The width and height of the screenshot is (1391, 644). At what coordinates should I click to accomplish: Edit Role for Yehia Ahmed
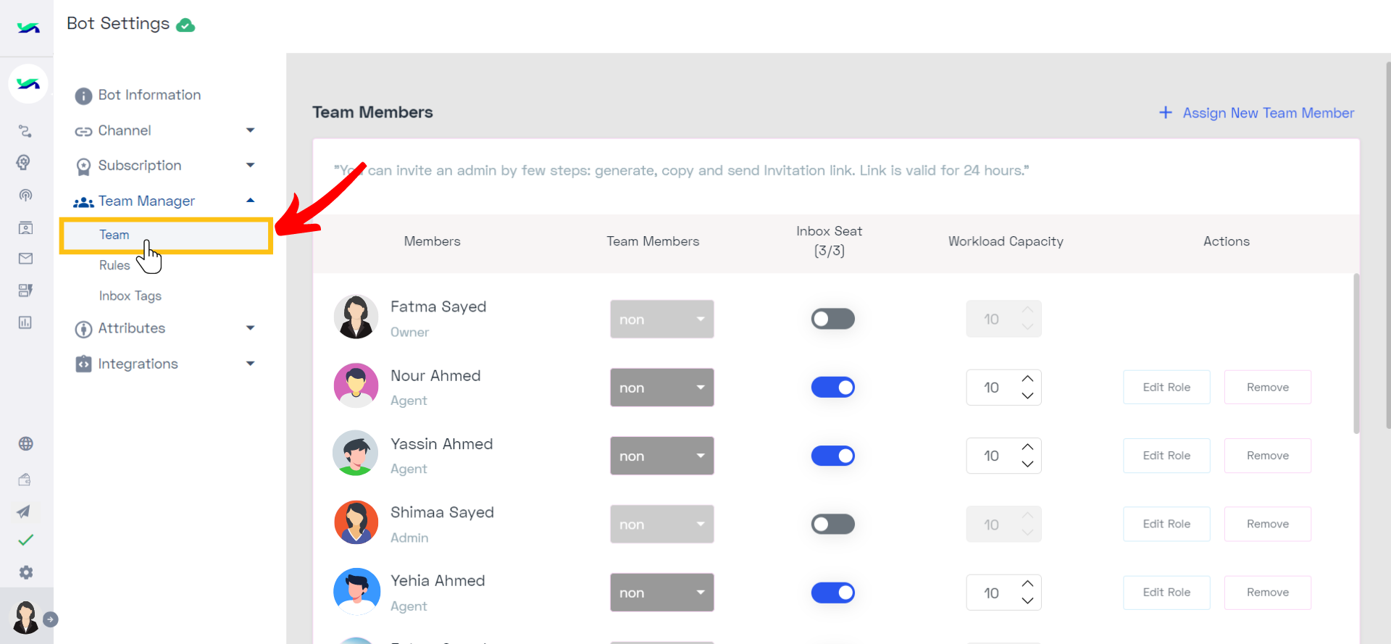tap(1166, 593)
